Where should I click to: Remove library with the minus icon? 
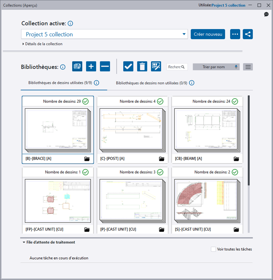[x=105, y=67]
